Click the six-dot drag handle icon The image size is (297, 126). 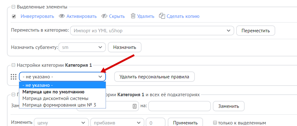click(x=14, y=77)
